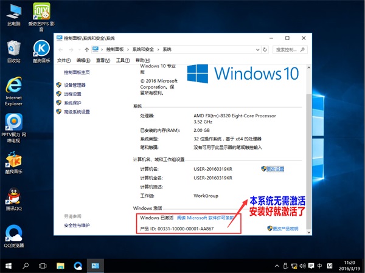Image resolution: width=365 pixels, height=273 pixels.
Task: Click the 设备管理器 link
Action: click(x=75, y=85)
